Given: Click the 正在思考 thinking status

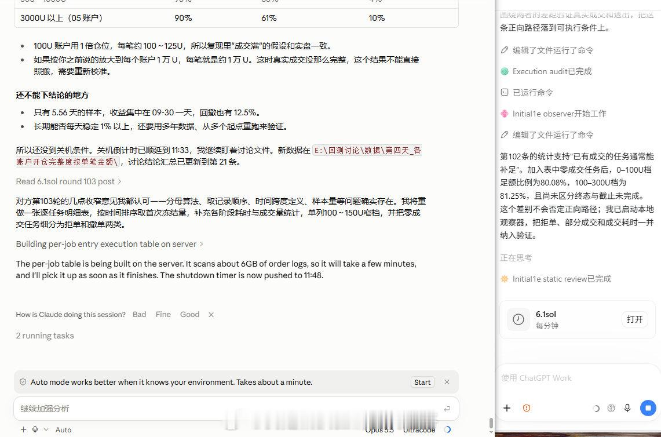Looking at the screenshot, I should click(516, 258).
